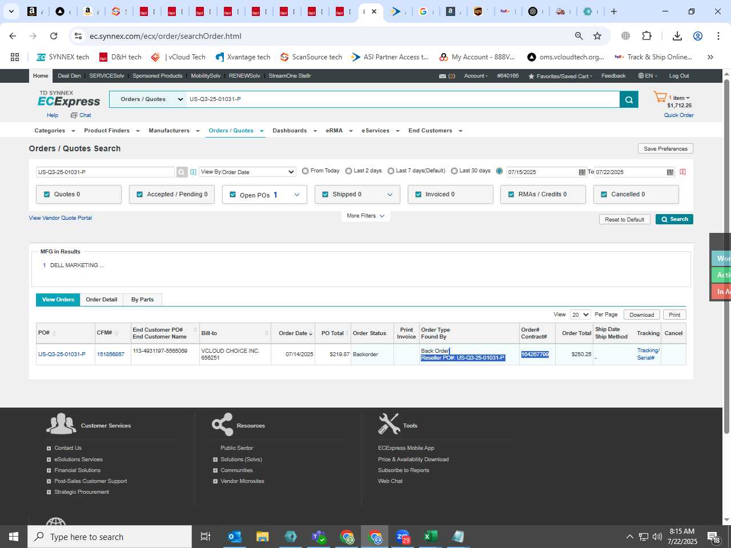Open the apps grid in bookmarks bar

pos(15,57)
